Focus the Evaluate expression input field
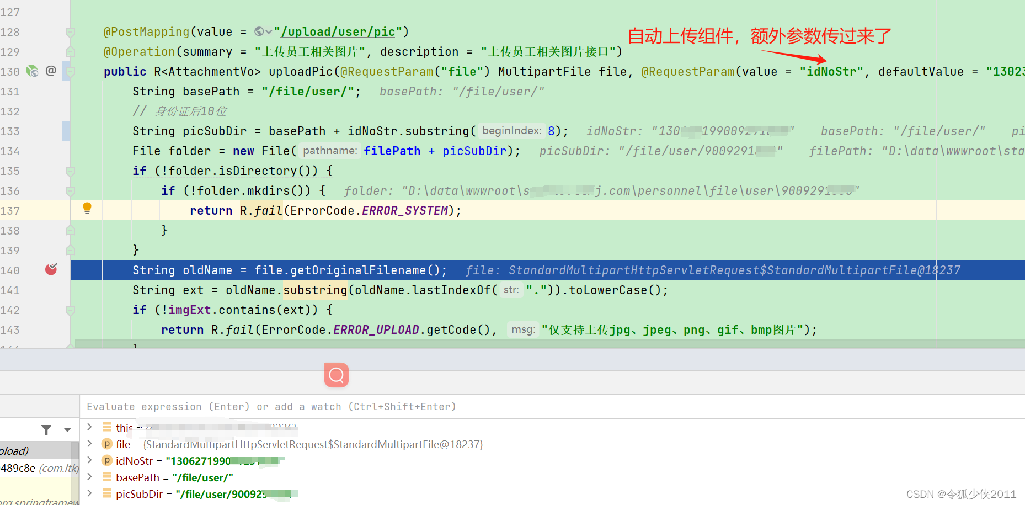1025x505 pixels. [552, 407]
